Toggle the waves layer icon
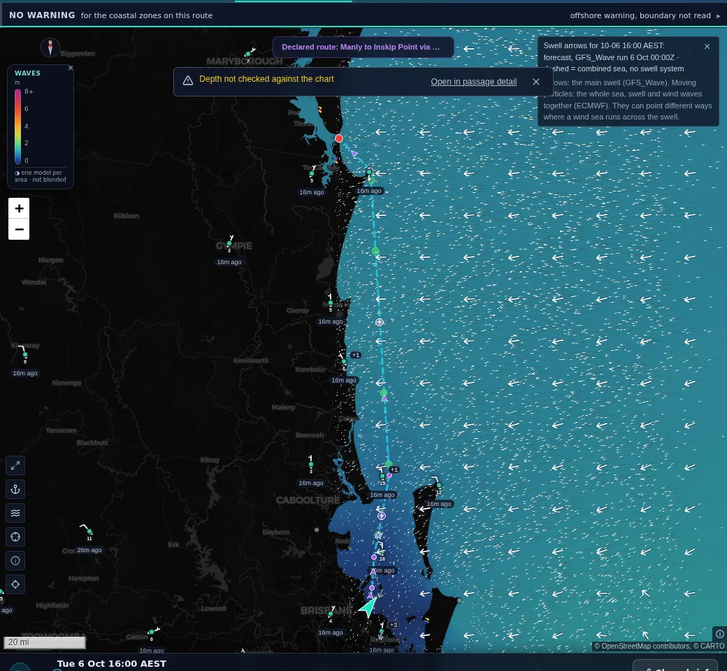The image size is (727, 671). pos(15,513)
